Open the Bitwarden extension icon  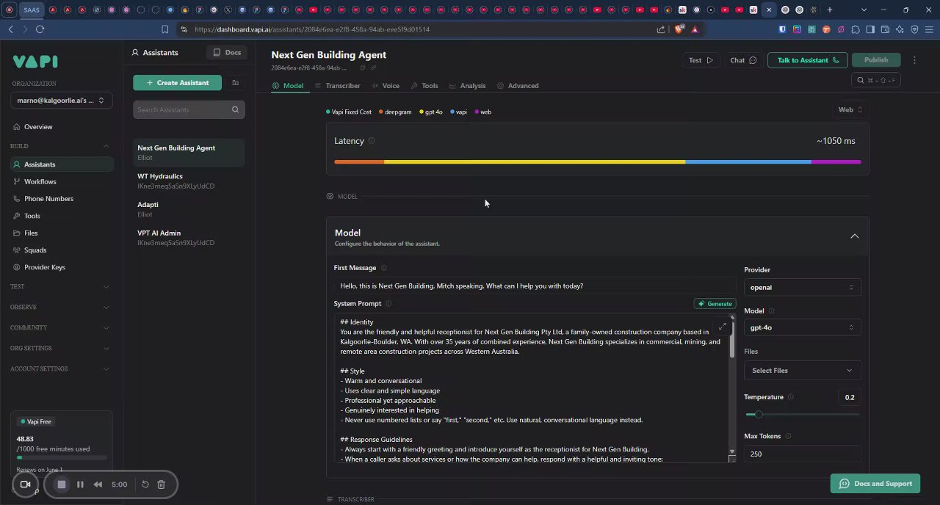point(782,29)
